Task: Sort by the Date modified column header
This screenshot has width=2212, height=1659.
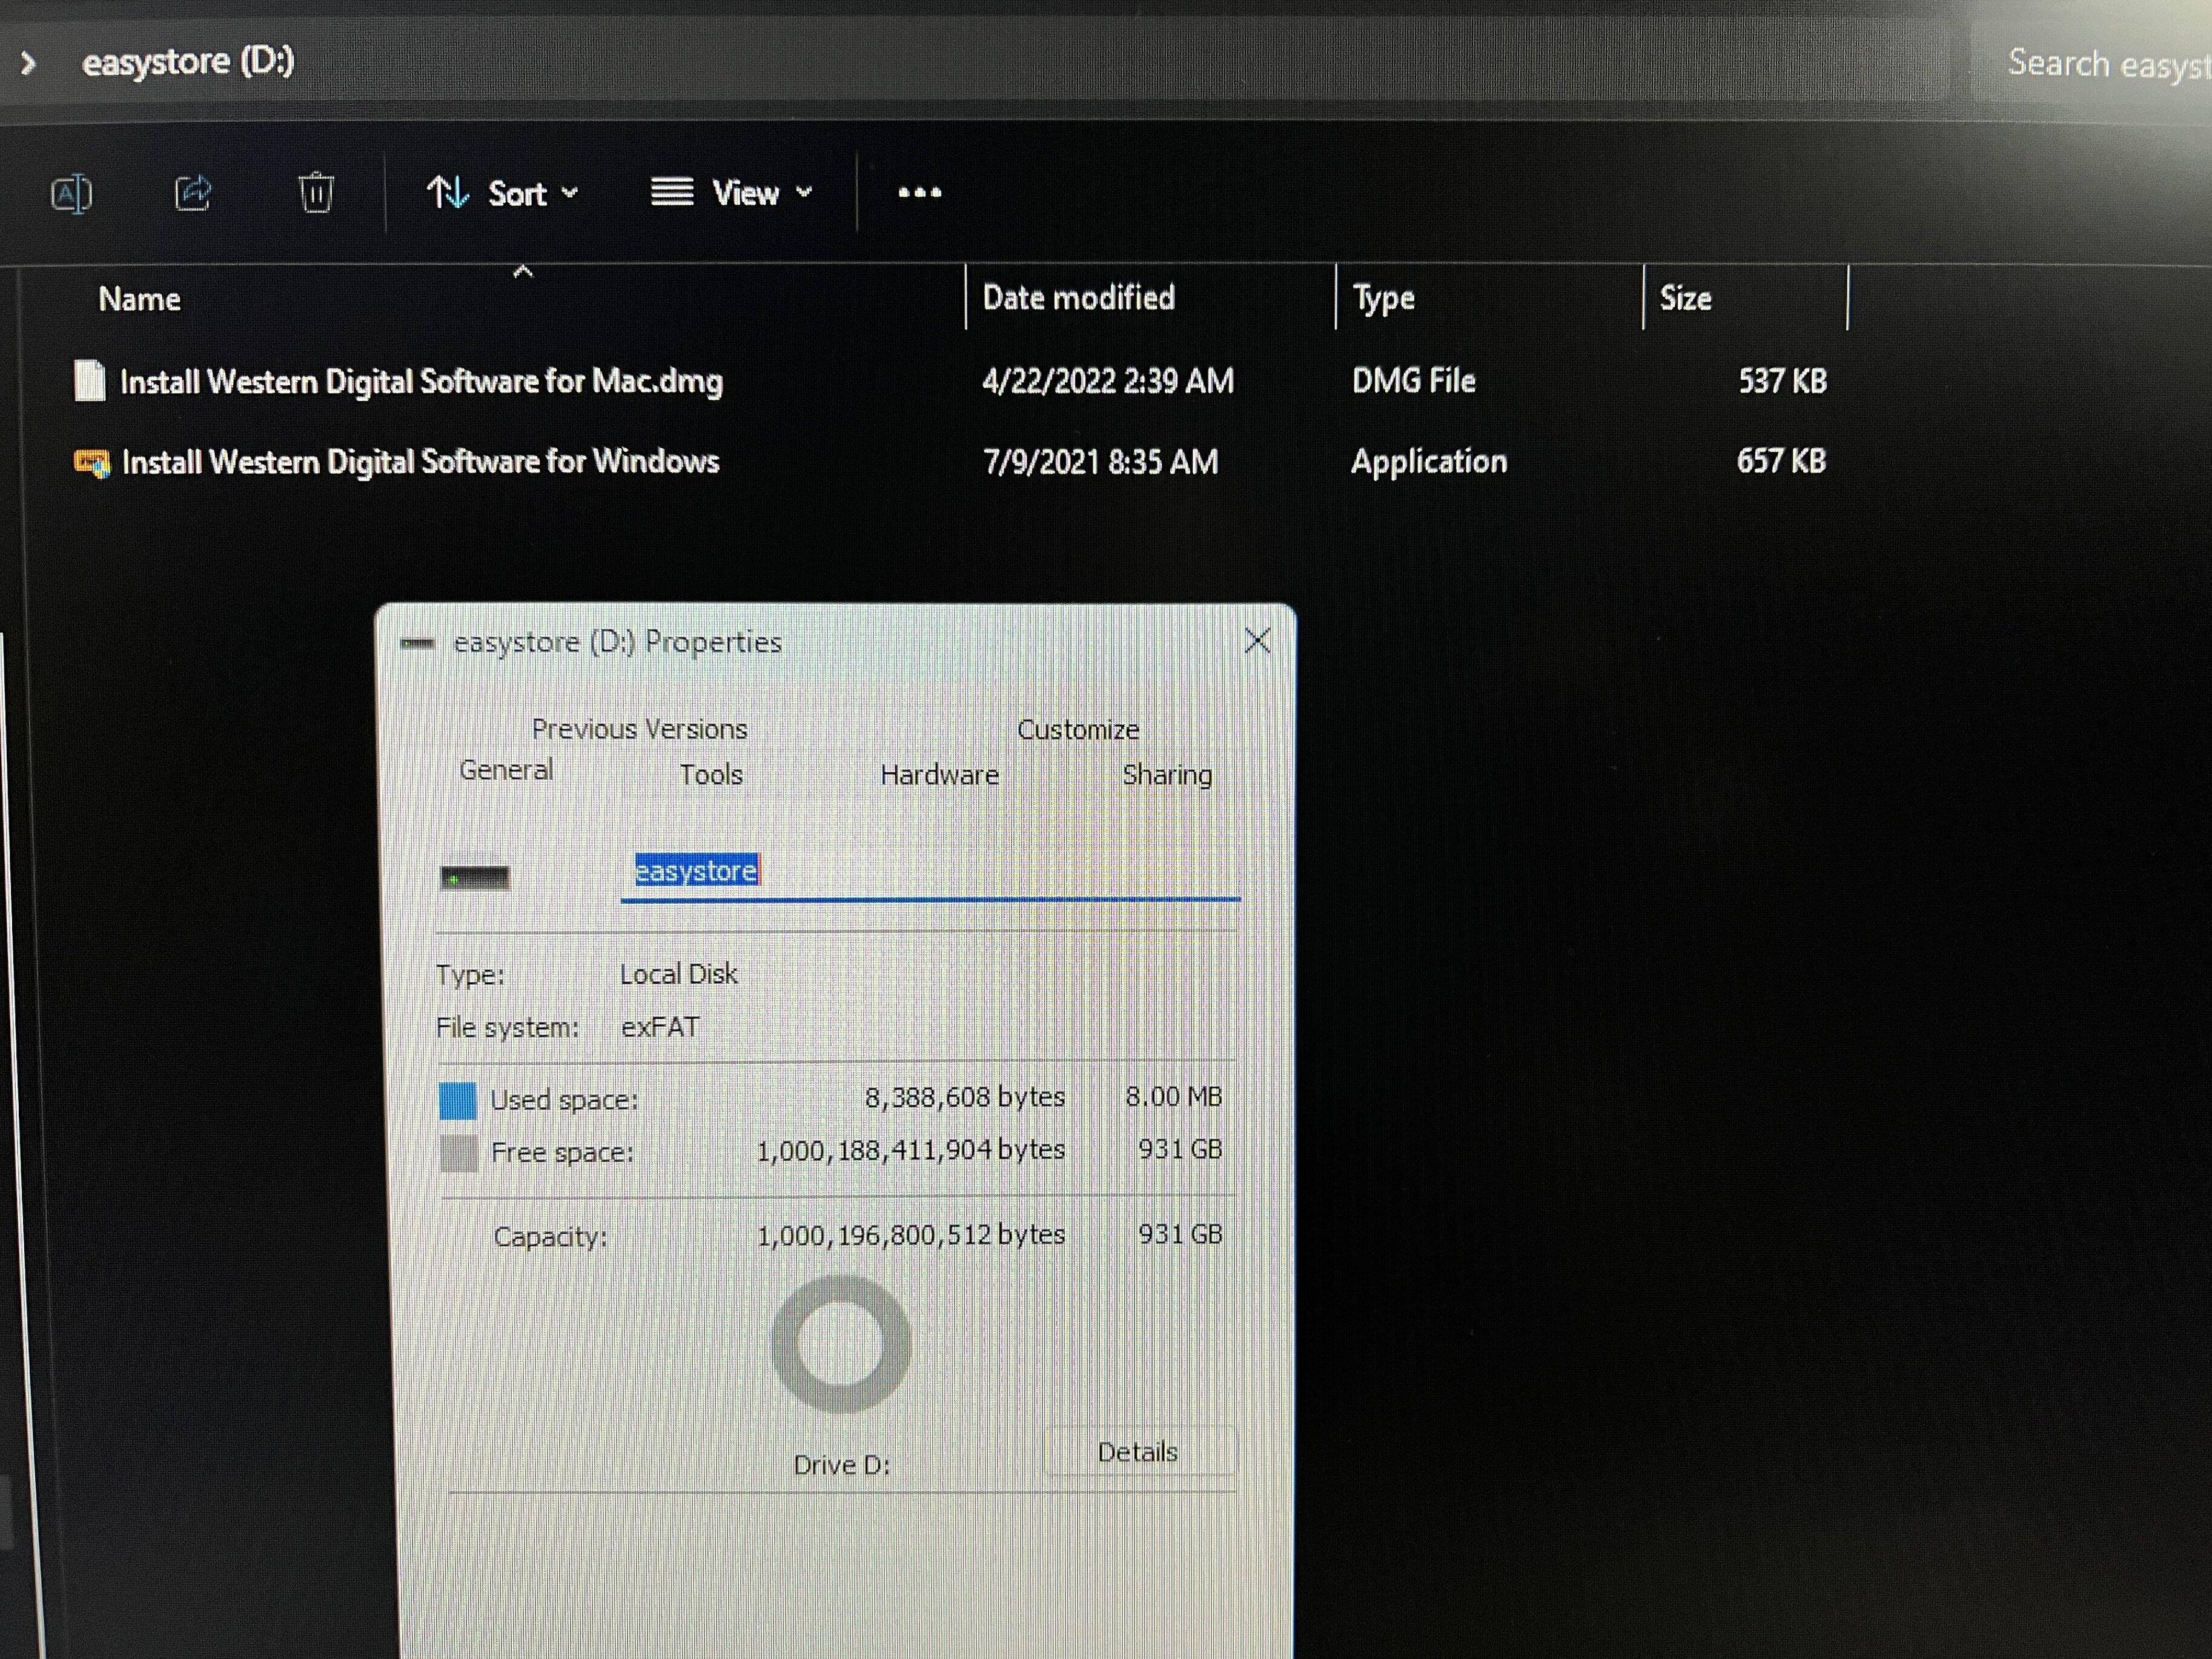Action: pos(1078,298)
